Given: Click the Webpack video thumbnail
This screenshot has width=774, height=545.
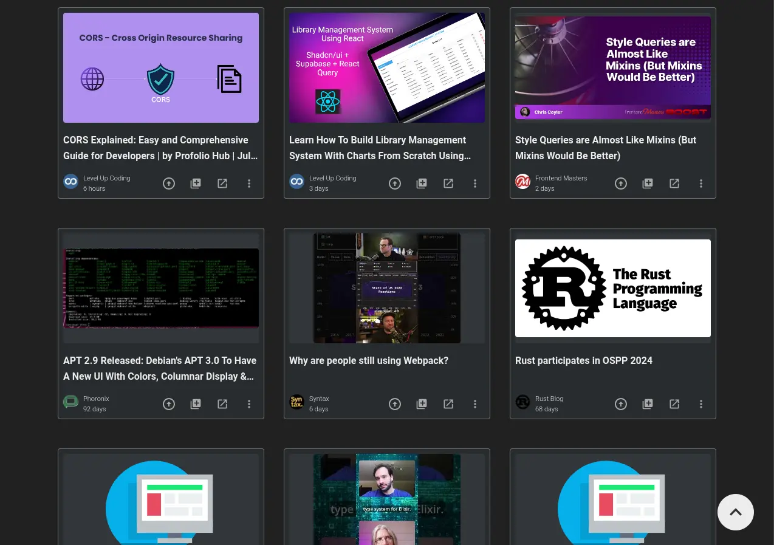Looking at the screenshot, I should pyautogui.click(x=387, y=288).
